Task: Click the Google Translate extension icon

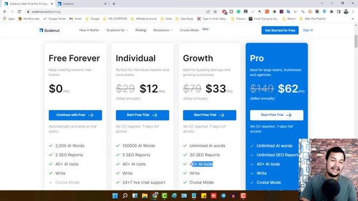Action: (x=289, y=12)
